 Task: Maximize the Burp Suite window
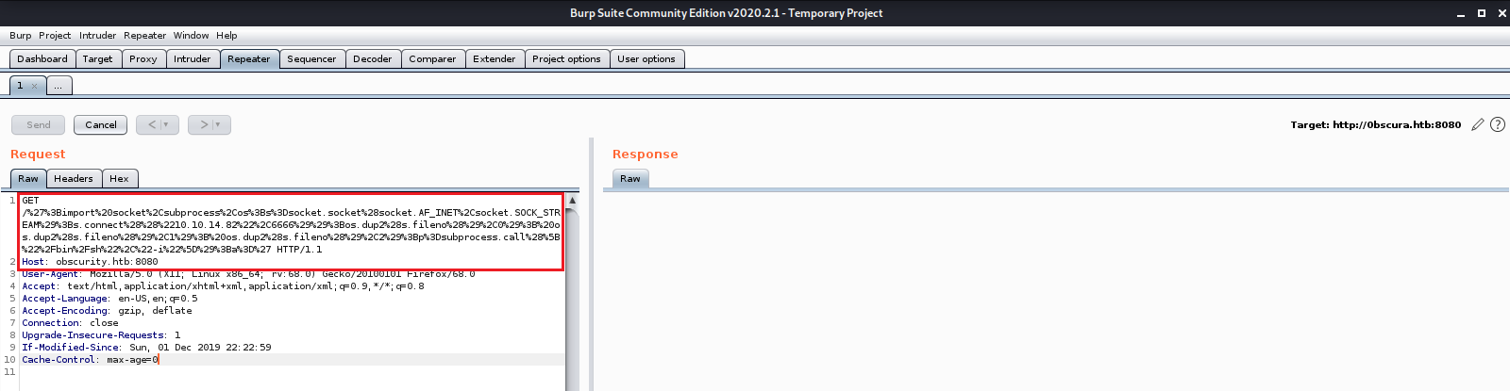1482,13
